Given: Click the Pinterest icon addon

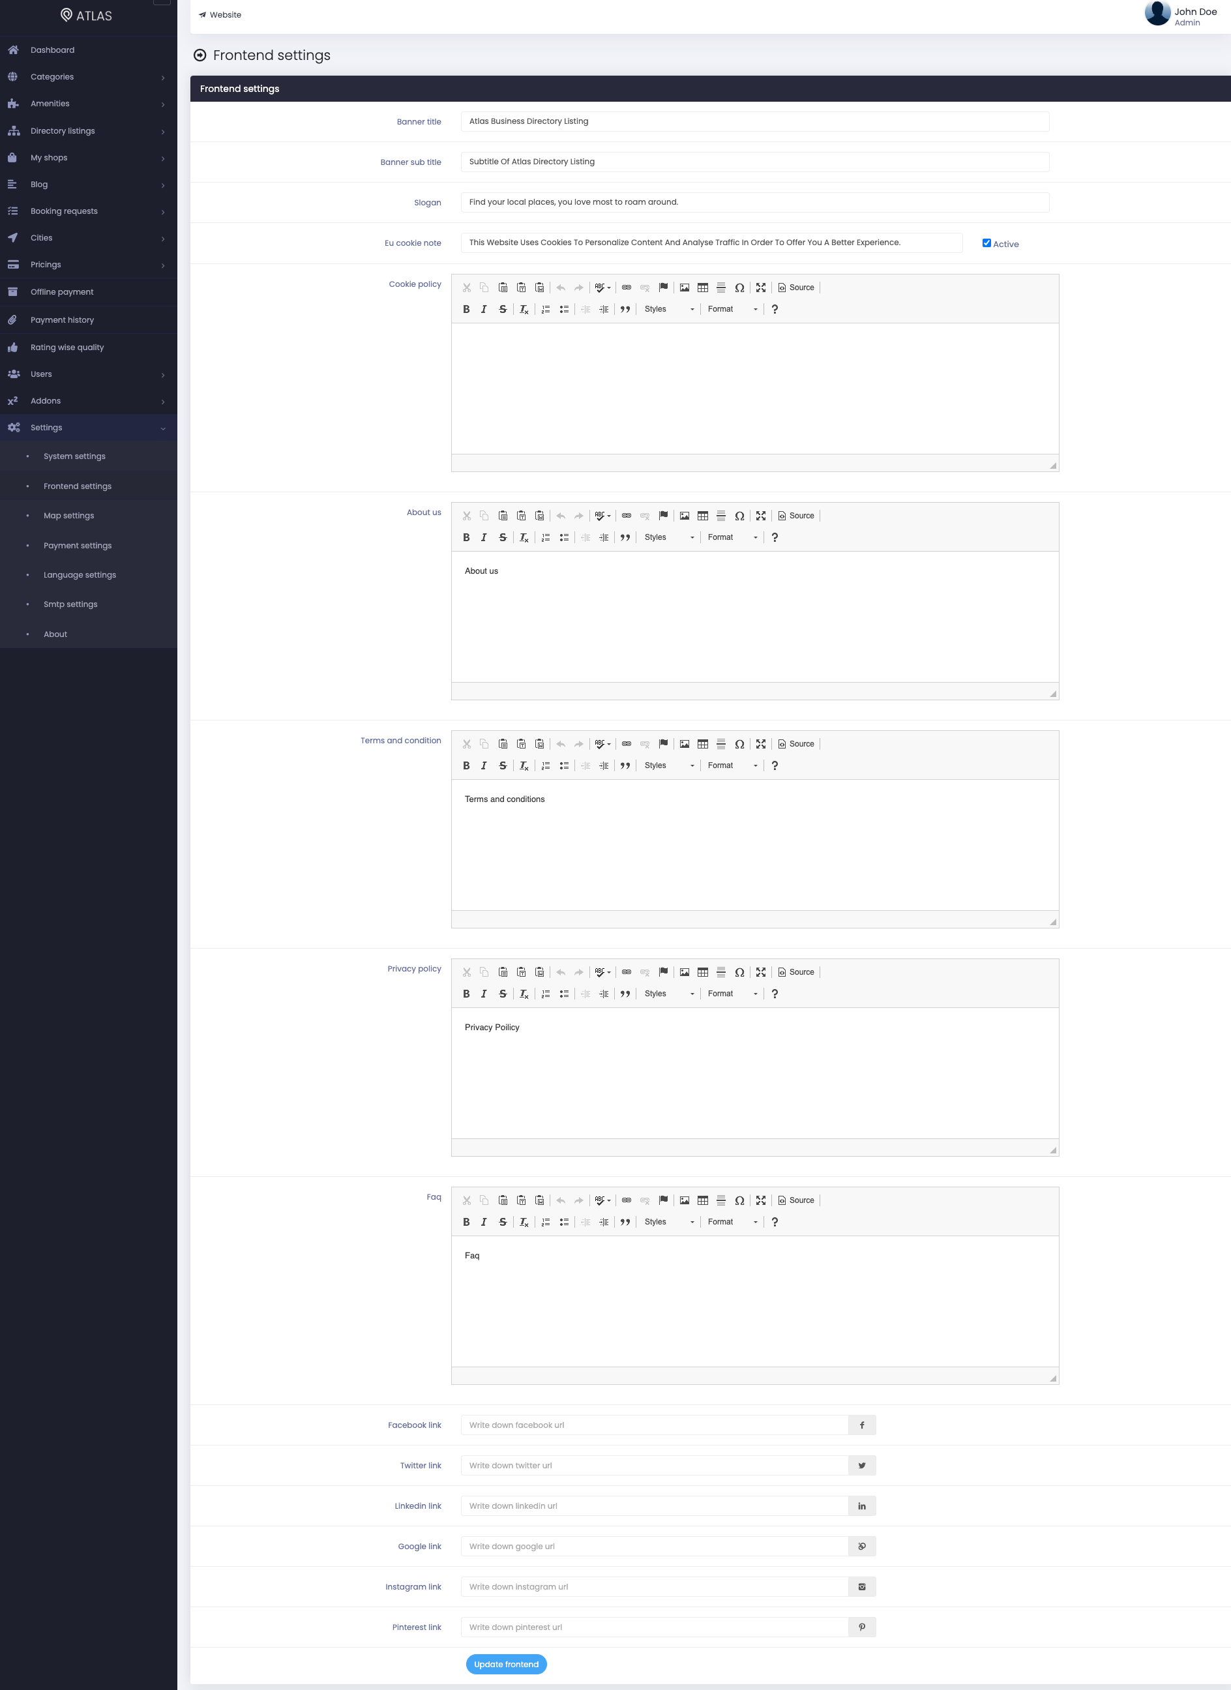Looking at the screenshot, I should point(862,1627).
